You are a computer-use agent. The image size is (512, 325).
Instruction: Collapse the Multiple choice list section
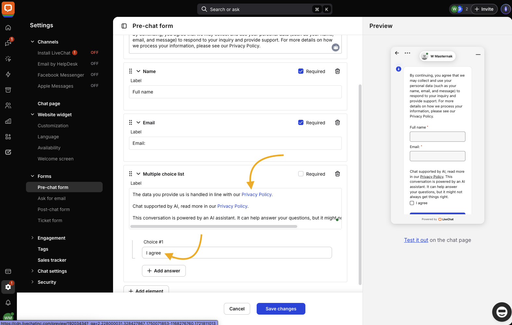point(138,174)
